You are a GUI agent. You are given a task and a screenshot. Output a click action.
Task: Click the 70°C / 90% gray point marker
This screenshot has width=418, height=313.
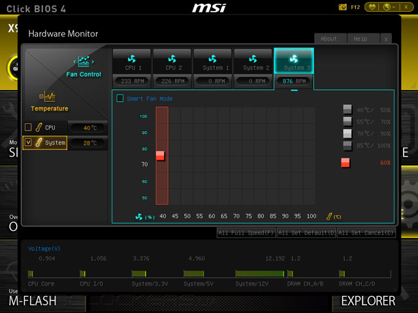(347, 133)
